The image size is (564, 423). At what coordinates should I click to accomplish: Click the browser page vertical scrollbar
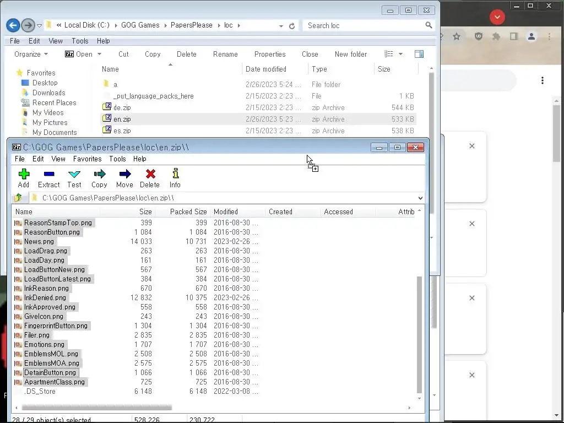(x=556, y=133)
